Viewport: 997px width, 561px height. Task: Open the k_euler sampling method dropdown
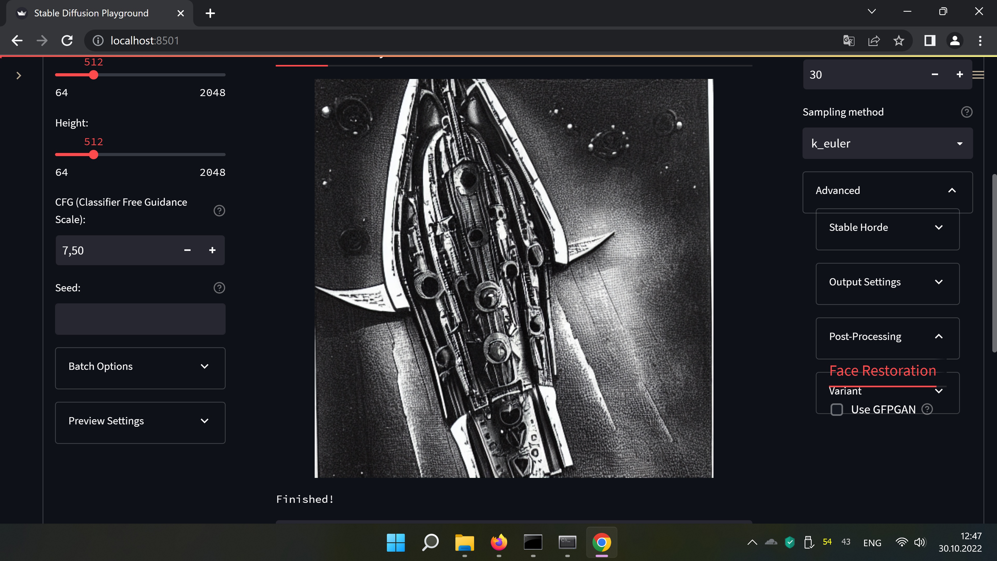(887, 143)
